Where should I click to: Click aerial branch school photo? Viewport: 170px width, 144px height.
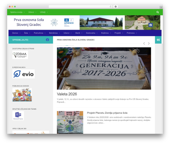[142, 22]
